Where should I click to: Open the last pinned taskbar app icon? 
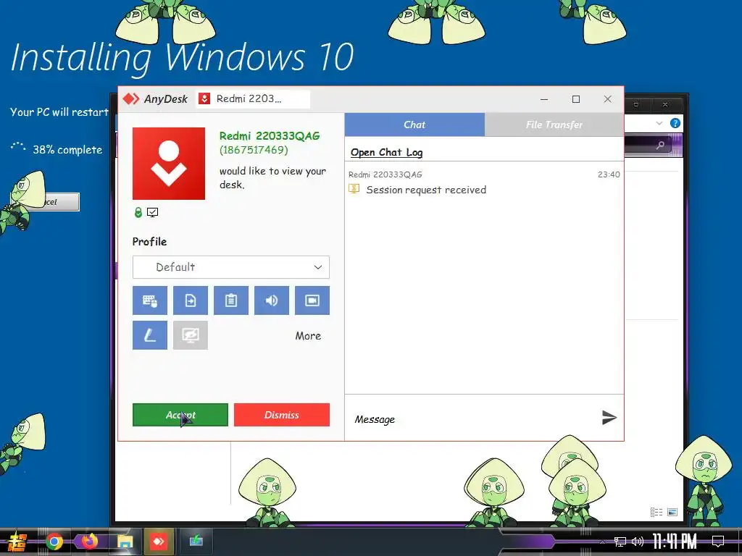tap(196, 540)
